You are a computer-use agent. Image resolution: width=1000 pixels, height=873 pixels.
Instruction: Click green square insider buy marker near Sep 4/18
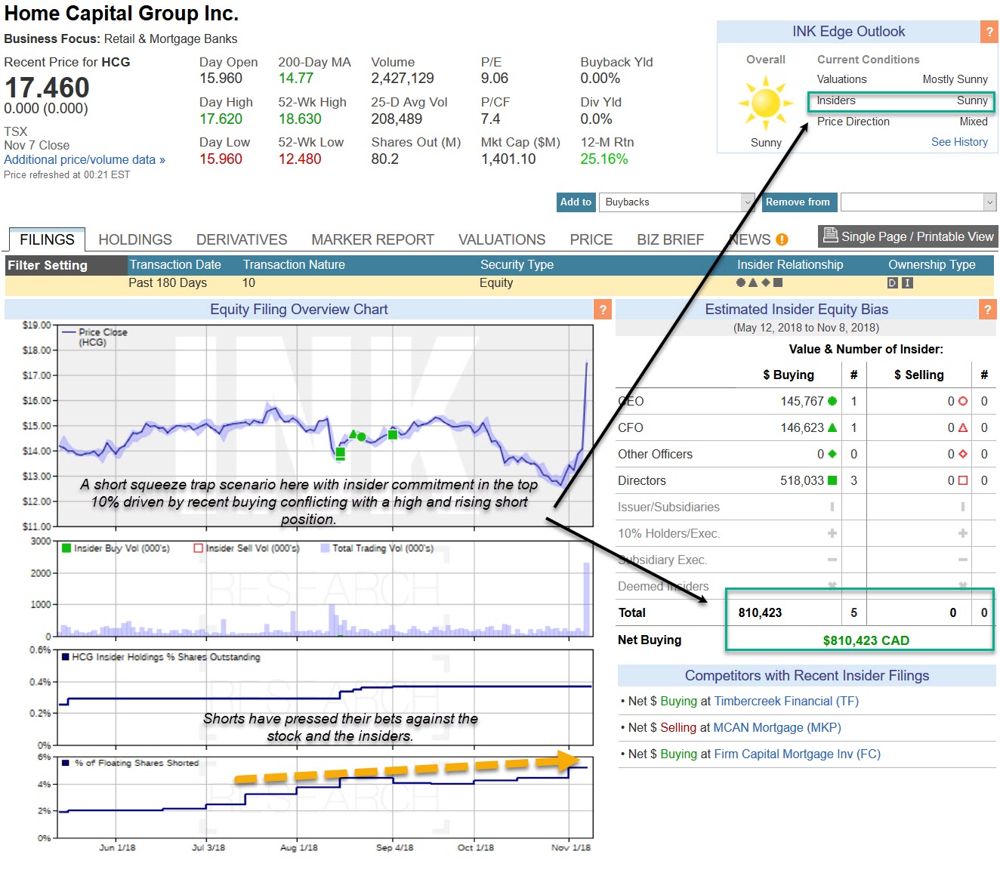click(393, 434)
